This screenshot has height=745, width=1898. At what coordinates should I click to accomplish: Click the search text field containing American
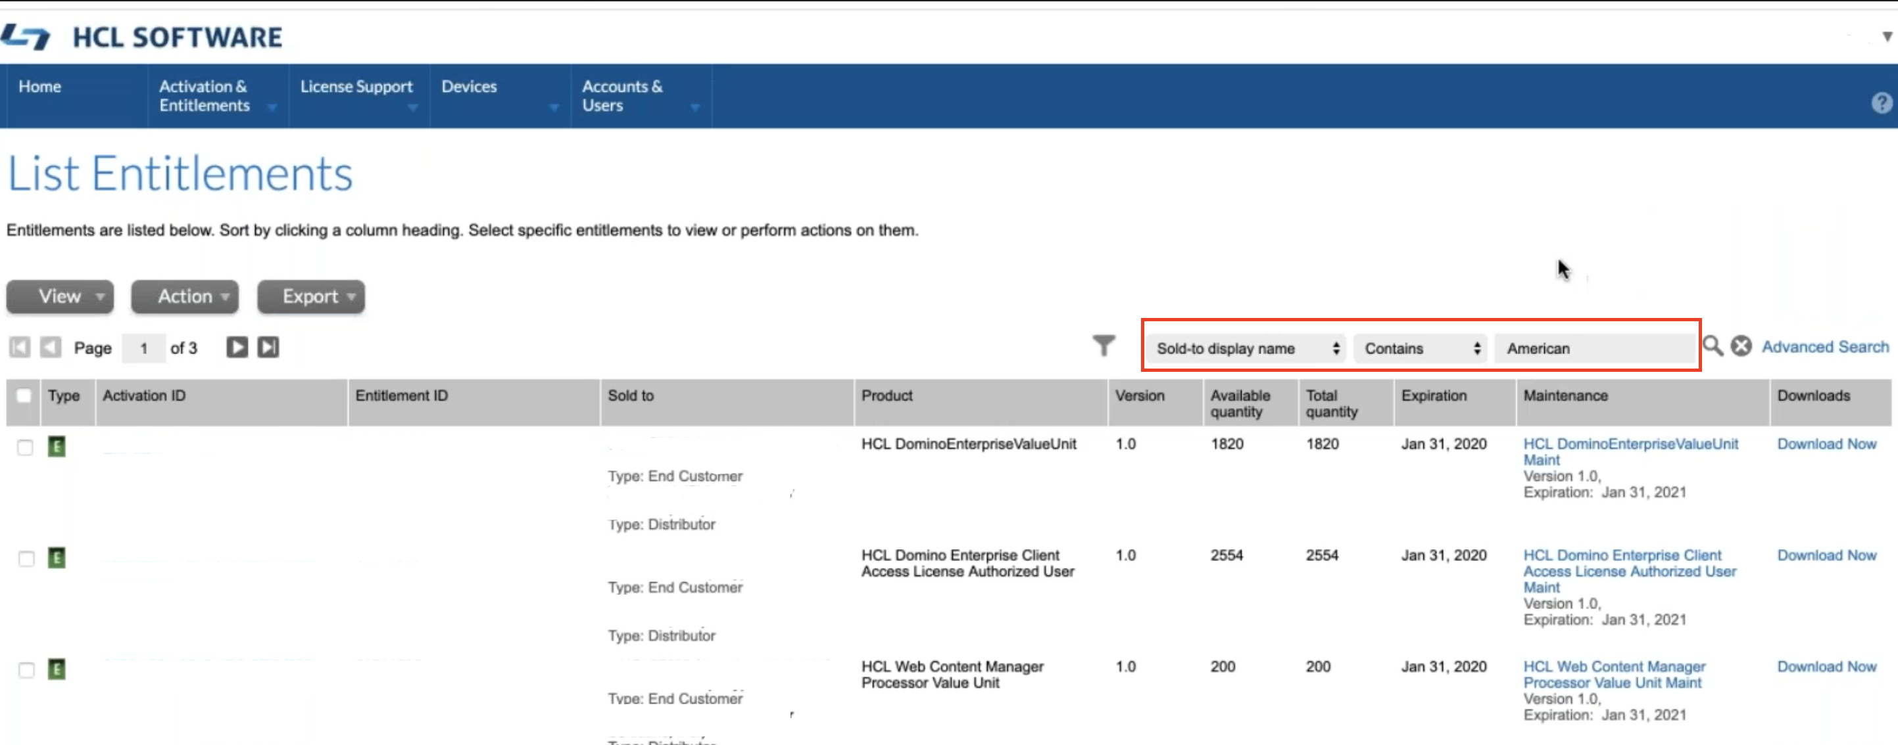(1594, 348)
